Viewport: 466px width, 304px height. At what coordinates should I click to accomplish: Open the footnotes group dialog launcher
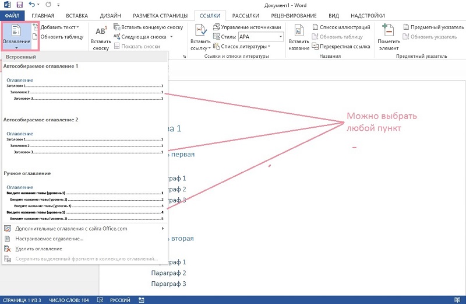pos(185,57)
